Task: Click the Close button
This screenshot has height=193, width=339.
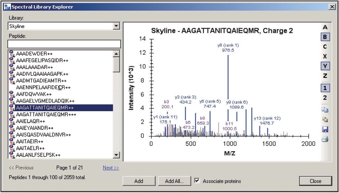Action: (315, 181)
